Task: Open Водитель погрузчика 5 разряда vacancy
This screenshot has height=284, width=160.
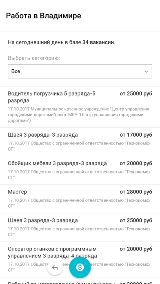Action: (x=80, y=107)
